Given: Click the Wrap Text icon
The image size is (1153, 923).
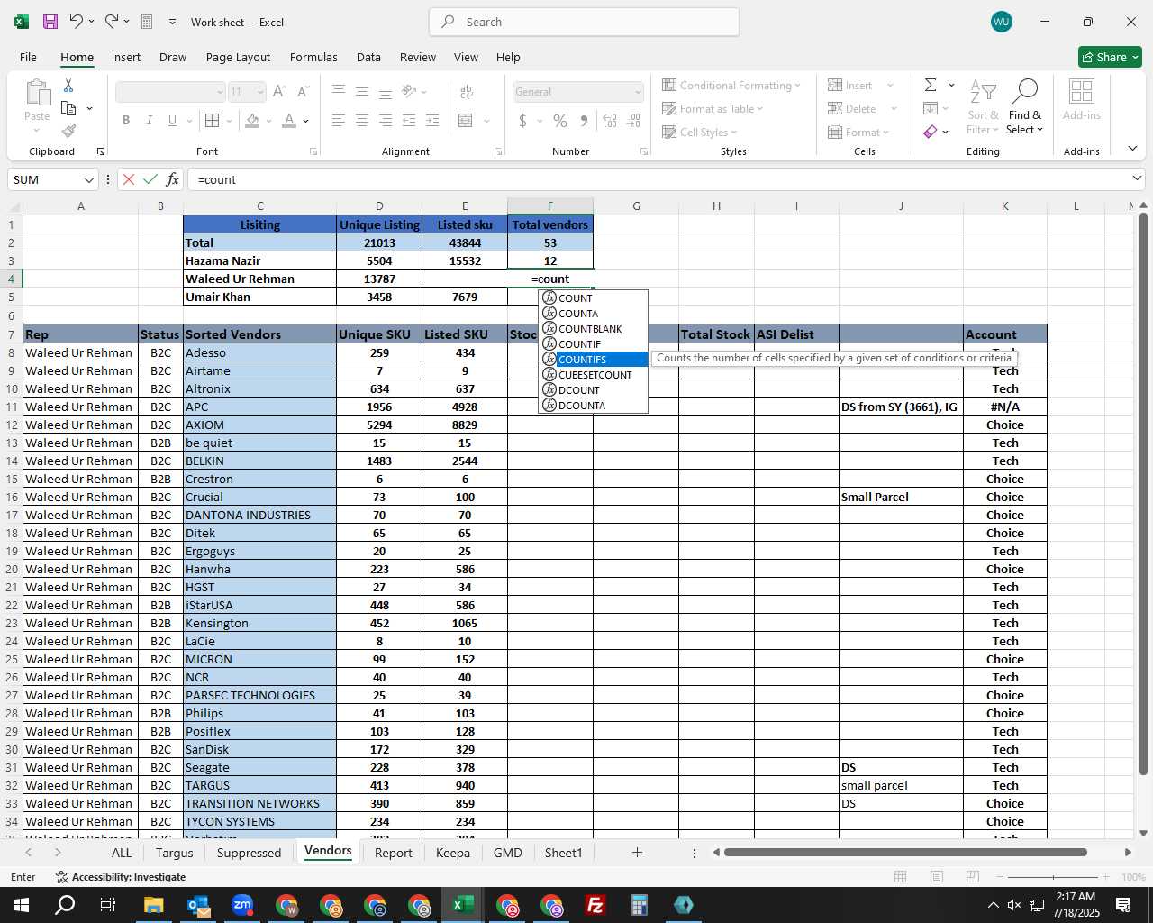Looking at the screenshot, I should [467, 92].
